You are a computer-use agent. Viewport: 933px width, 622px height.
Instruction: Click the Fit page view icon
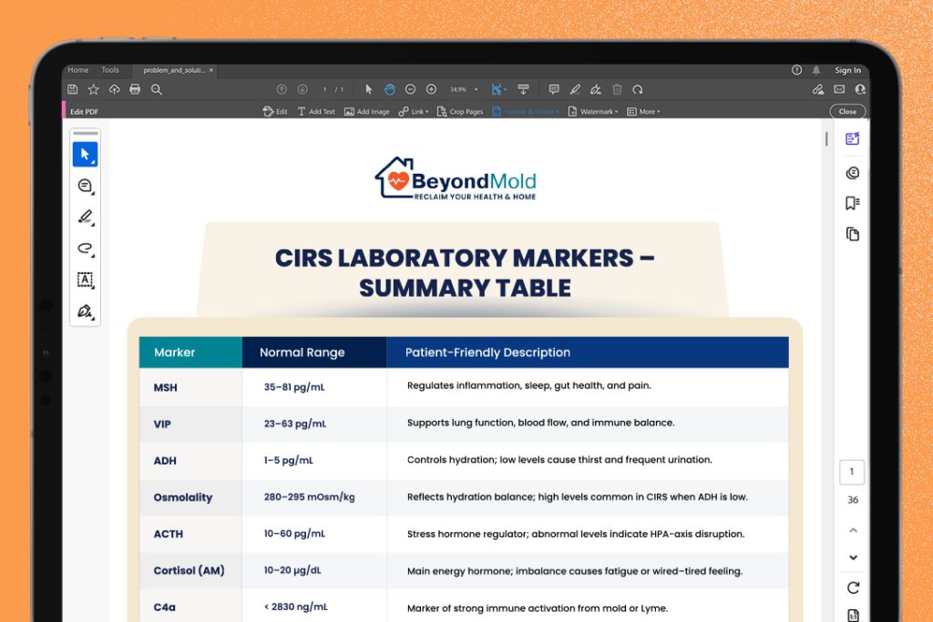pyautogui.click(x=497, y=89)
